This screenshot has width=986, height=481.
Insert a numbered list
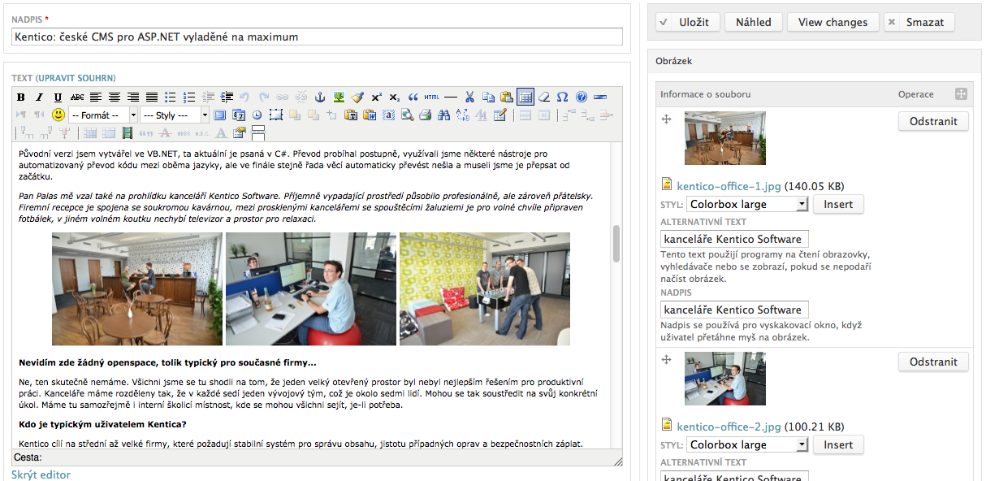189,97
